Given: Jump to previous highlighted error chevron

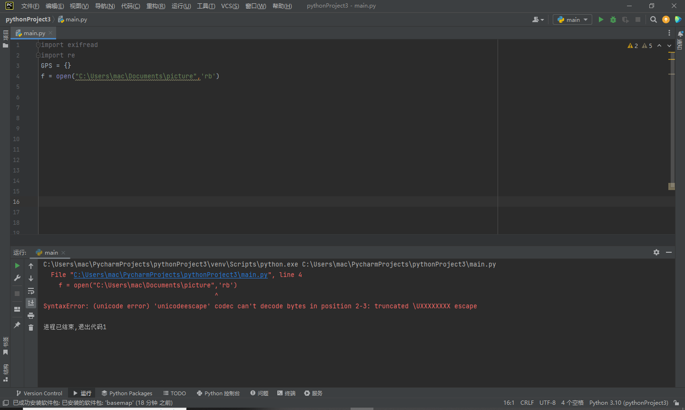Looking at the screenshot, I should click(x=659, y=46).
